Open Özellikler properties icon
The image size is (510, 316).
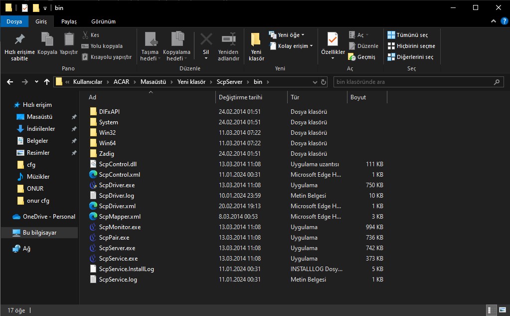333,39
